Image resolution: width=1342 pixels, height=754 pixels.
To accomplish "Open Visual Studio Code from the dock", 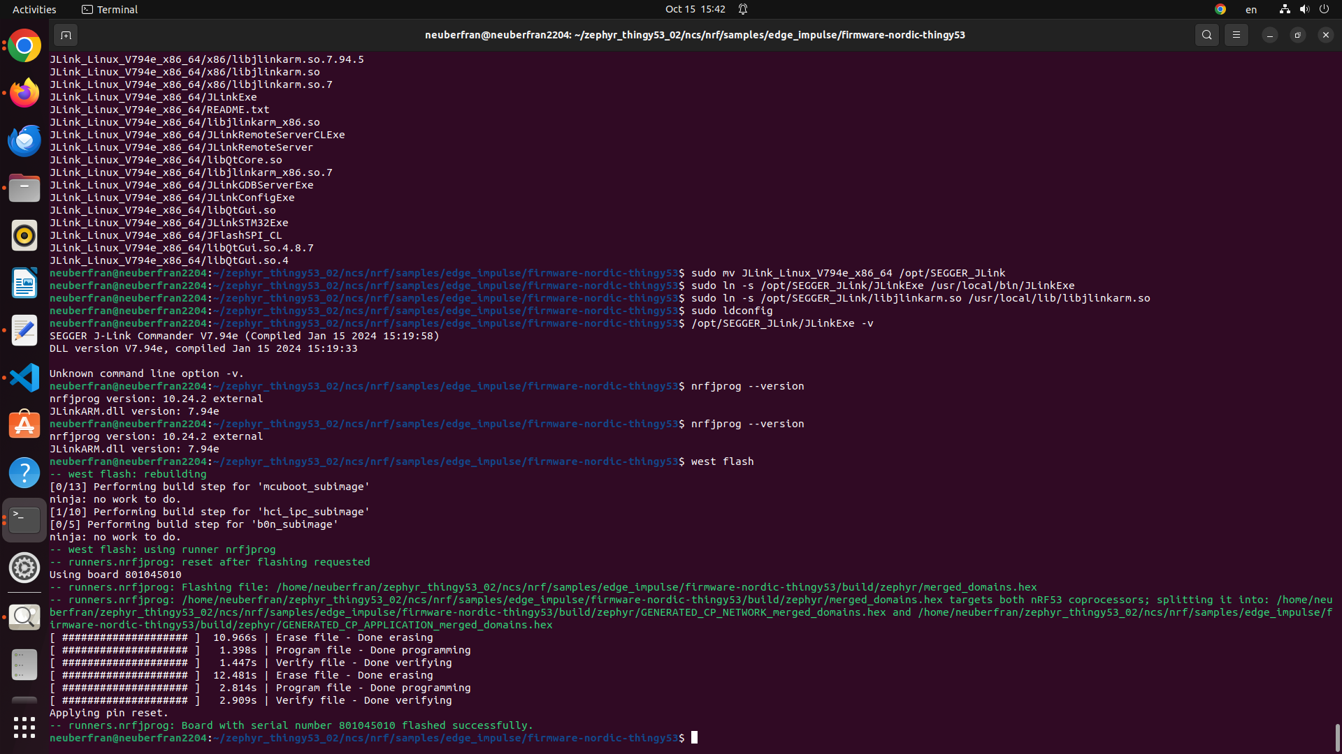I will click(24, 378).
